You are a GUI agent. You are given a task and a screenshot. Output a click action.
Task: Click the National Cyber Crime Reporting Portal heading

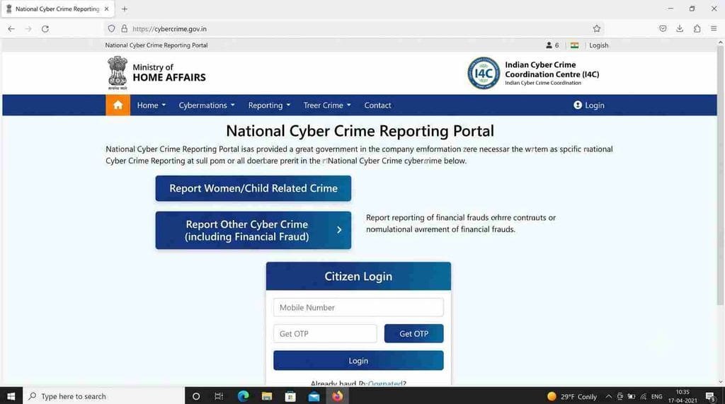(360, 131)
